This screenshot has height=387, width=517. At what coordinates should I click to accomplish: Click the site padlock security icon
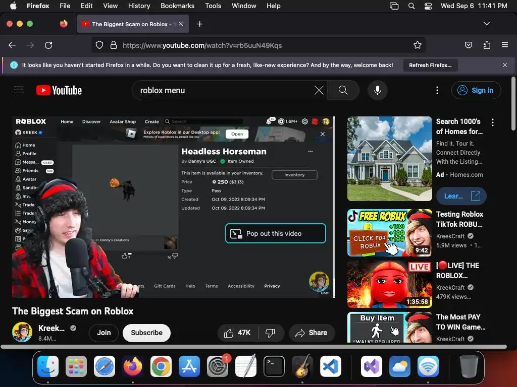click(114, 45)
